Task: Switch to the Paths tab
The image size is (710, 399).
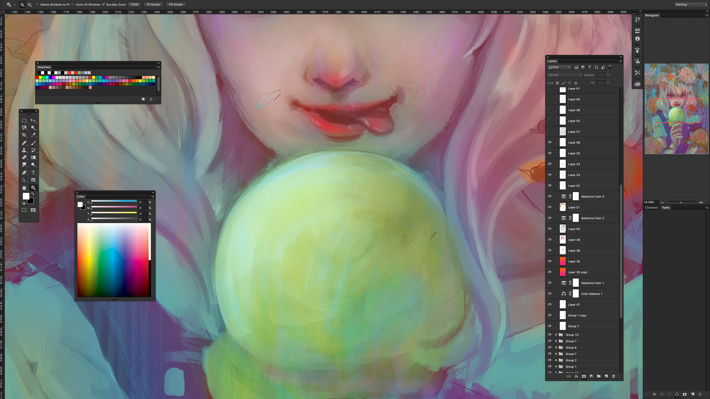Action: (x=666, y=208)
